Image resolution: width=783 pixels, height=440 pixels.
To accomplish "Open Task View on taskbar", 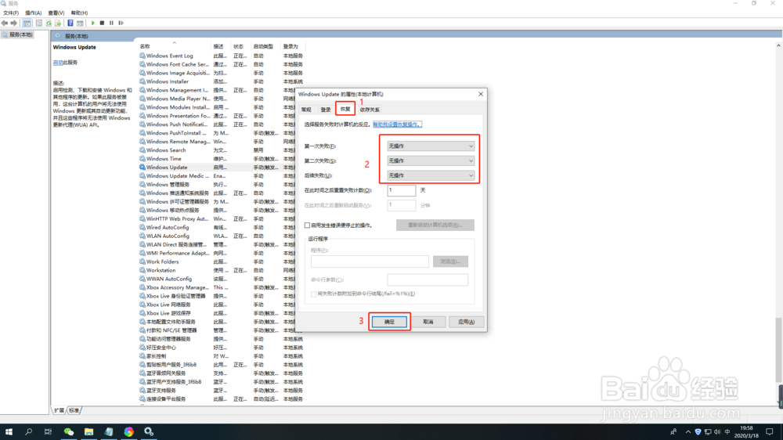I will (x=48, y=431).
